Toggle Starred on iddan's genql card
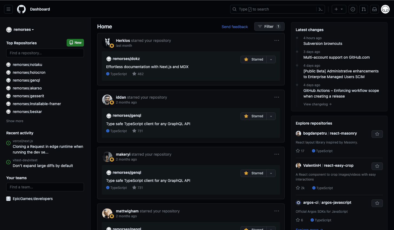This screenshot has height=230, width=394. 254,116
